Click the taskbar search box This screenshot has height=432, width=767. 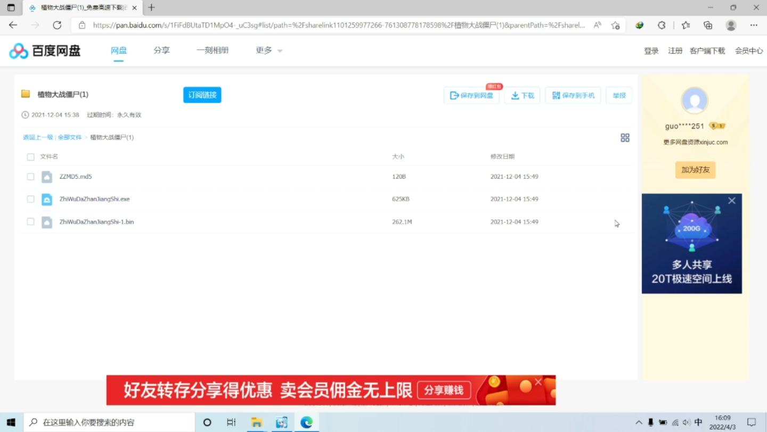[x=109, y=422]
